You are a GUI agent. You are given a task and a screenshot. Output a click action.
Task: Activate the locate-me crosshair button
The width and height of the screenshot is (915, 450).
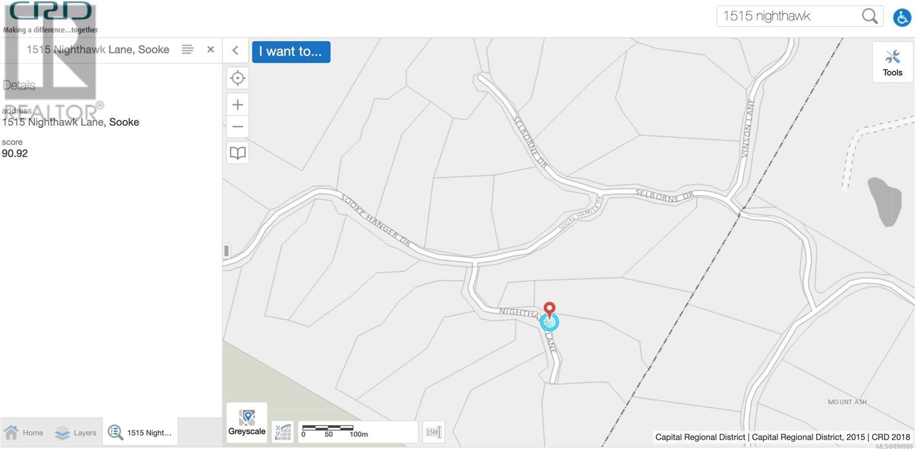click(238, 78)
